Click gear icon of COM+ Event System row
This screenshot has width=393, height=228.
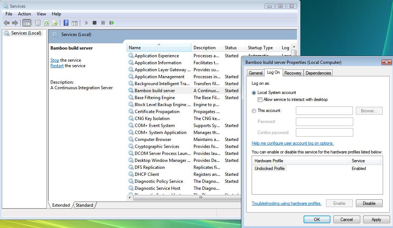131,126
